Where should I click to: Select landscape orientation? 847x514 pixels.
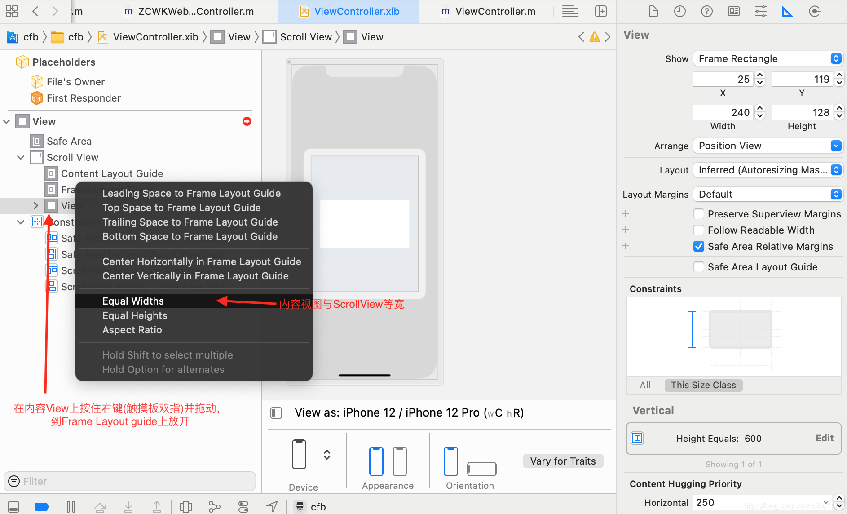481,469
